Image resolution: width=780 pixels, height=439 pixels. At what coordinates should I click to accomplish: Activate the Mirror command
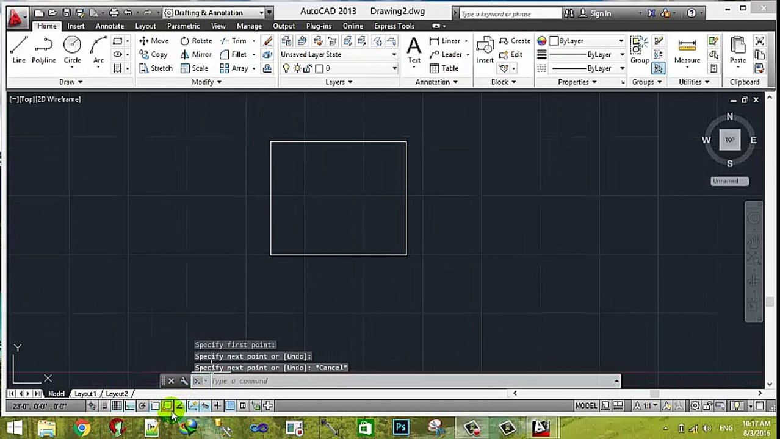(196, 54)
